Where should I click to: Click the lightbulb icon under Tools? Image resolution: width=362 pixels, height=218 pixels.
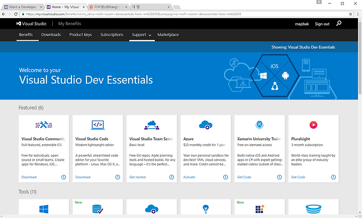[x=206, y=209]
